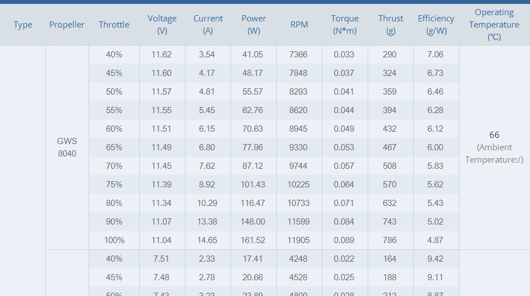Image resolution: width=530 pixels, height=296 pixels.
Task: Click the 90% throttle cell
Action: click(x=114, y=222)
